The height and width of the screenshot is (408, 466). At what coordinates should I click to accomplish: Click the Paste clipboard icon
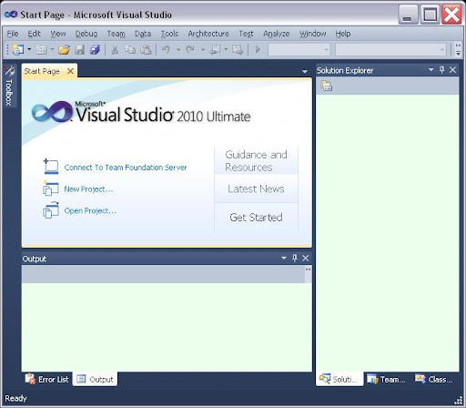tap(146, 49)
